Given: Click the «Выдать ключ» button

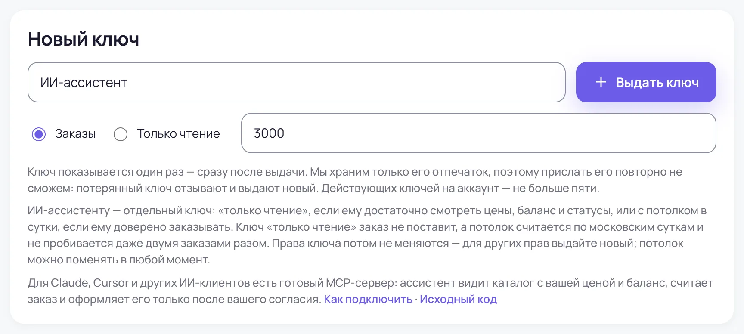Looking at the screenshot, I should click(x=646, y=82).
